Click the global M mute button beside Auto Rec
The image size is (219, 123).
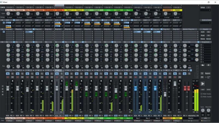[x=202, y=77]
